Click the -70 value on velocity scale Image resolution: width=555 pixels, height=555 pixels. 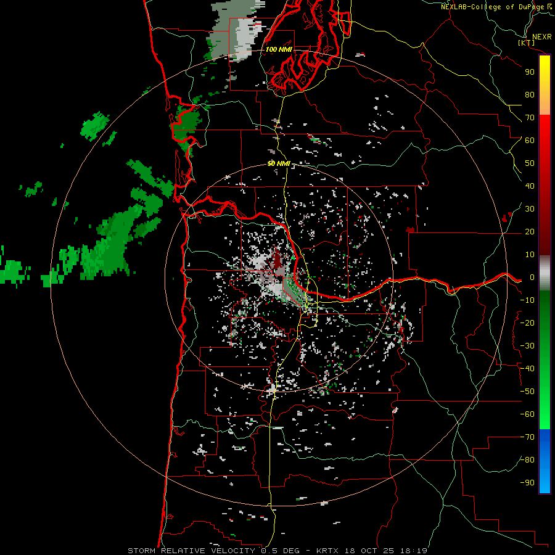[527, 437]
